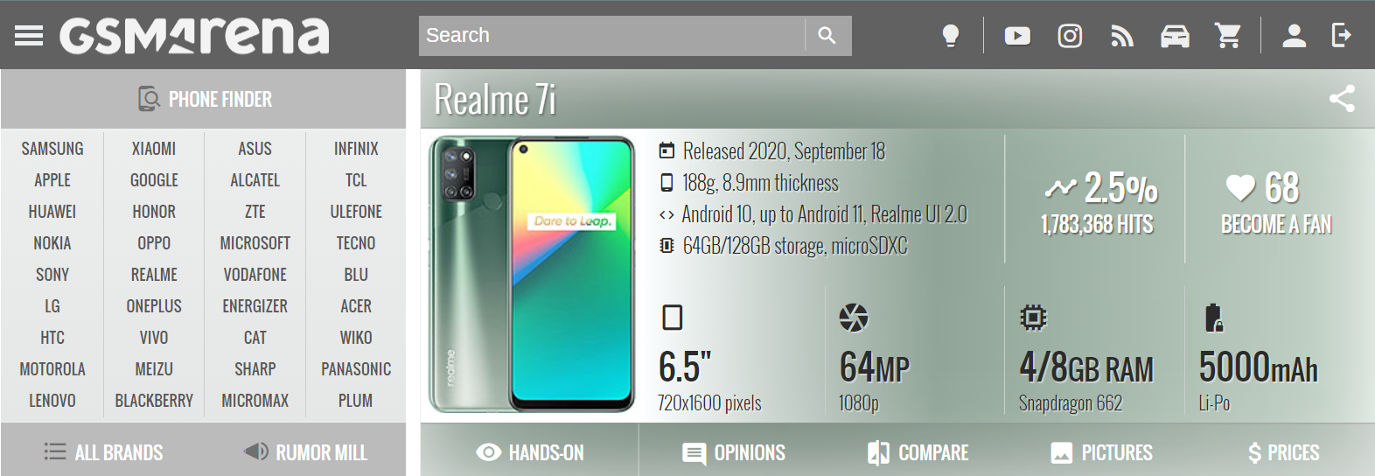Open the Instagram icon

1070,35
